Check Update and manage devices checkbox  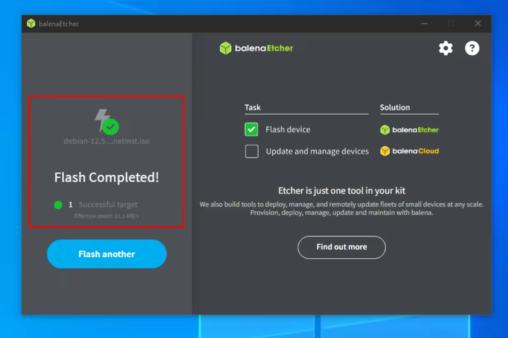pyautogui.click(x=252, y=151)
